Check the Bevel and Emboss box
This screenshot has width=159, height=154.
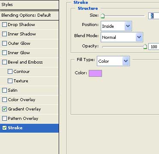tap(4, 62)
